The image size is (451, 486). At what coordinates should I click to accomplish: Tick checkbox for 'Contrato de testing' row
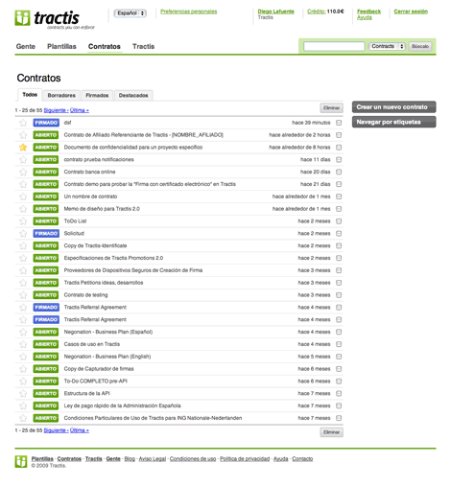[x=339, y=295]
